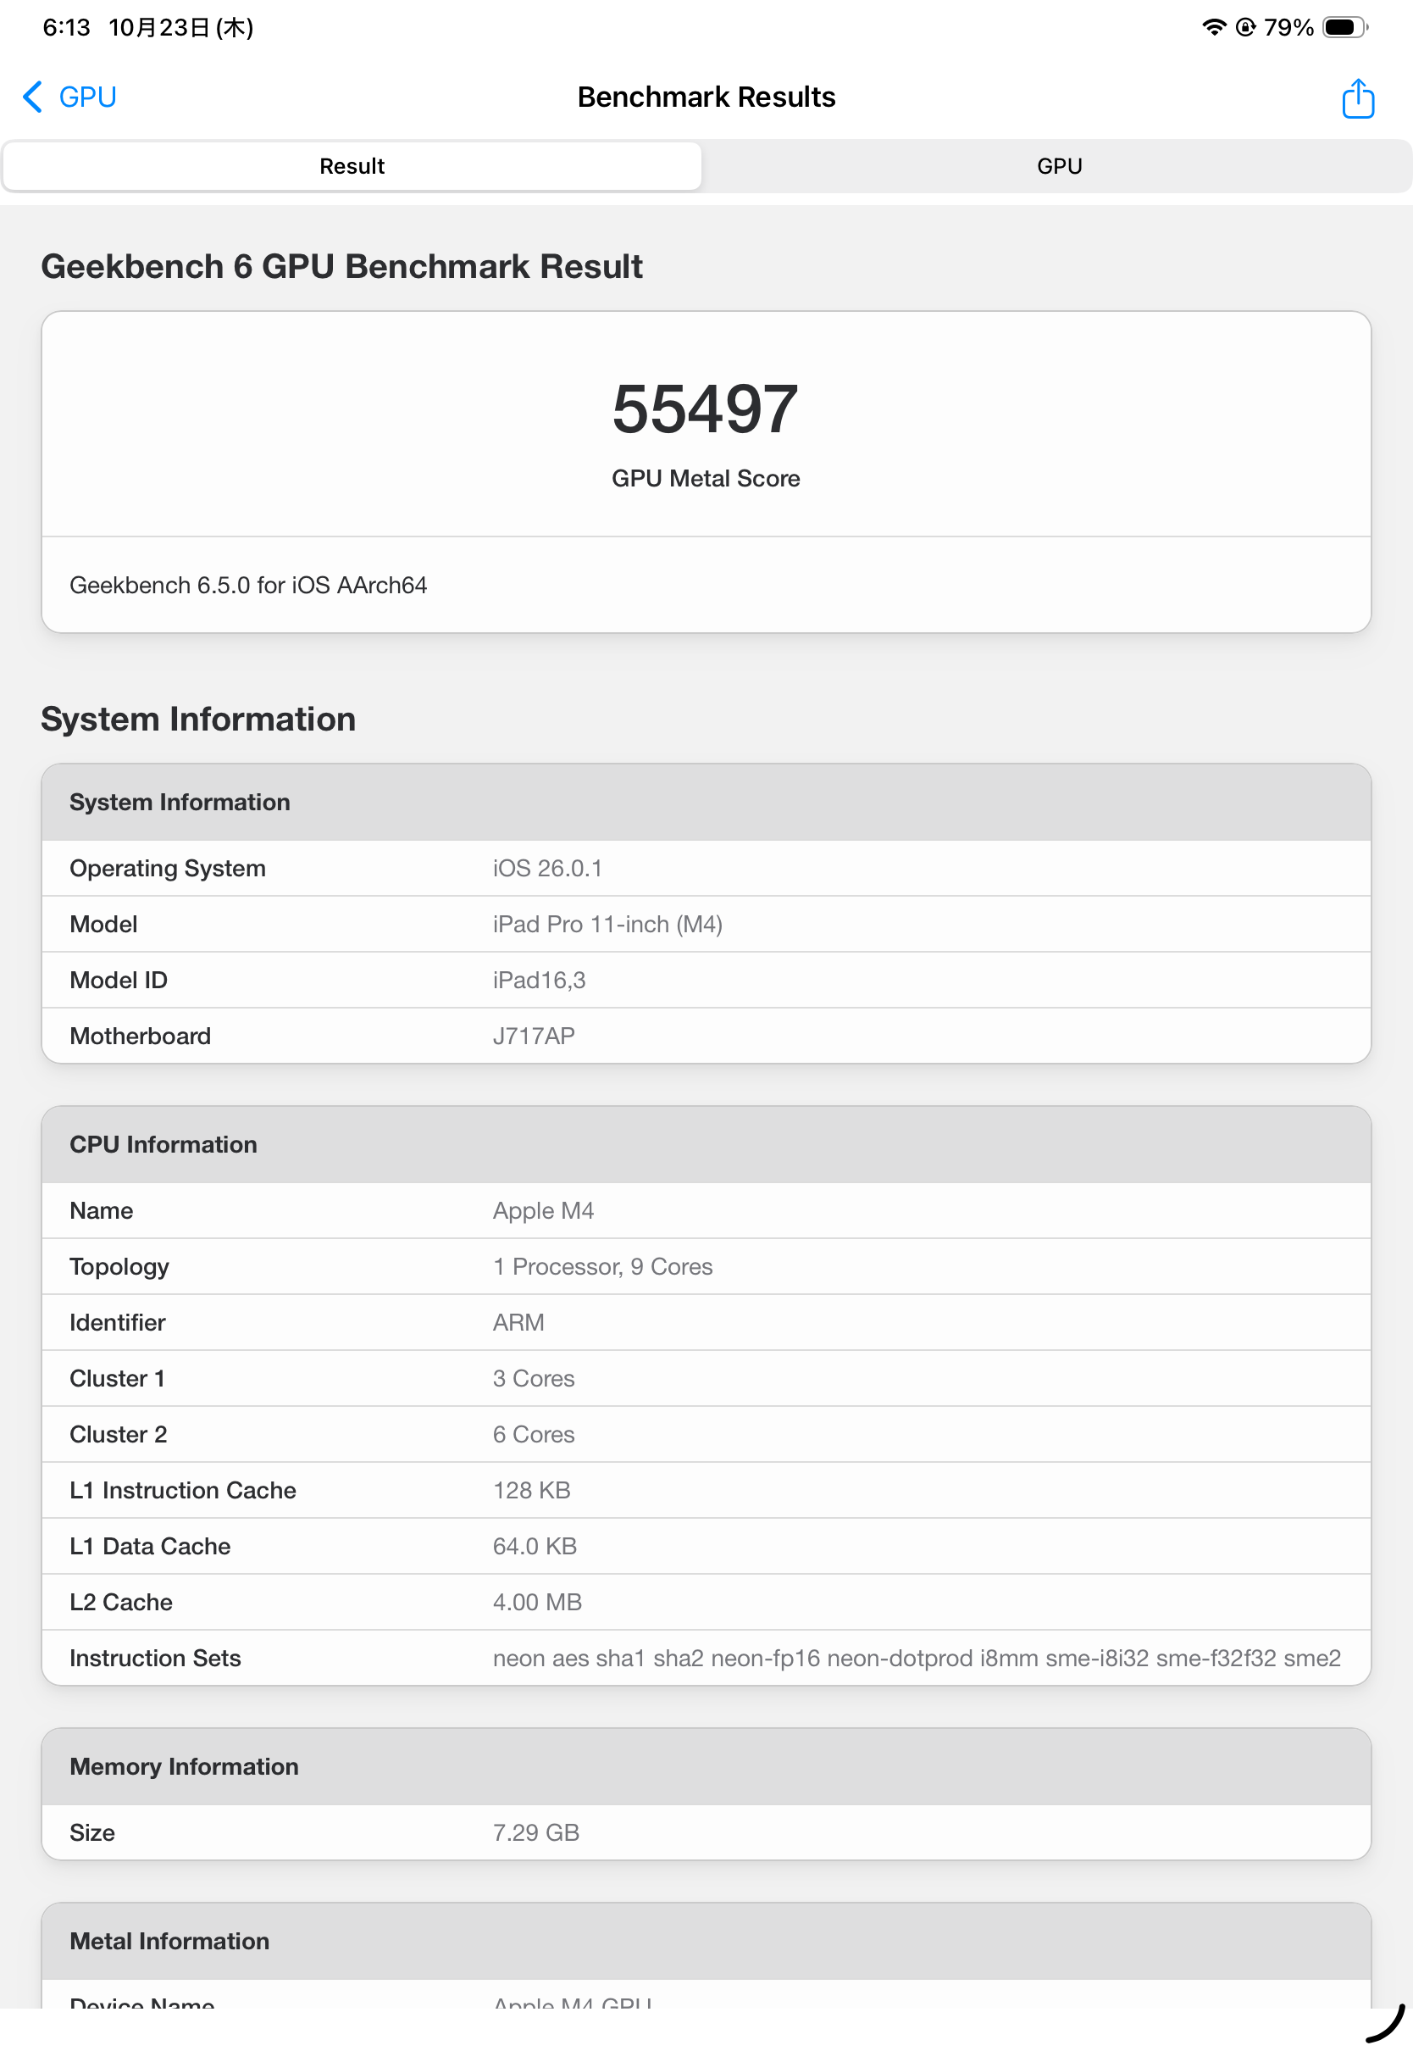Tap the 55497 GPU Metal score
This screenshot has height=2051, width=1413.
[x=706, y=409]
